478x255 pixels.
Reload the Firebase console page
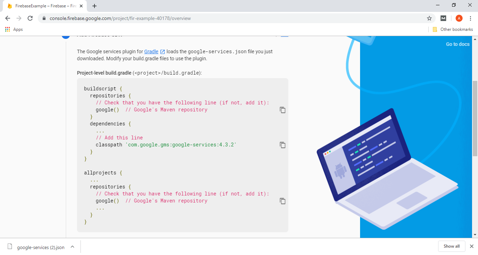tap(30, 18)
